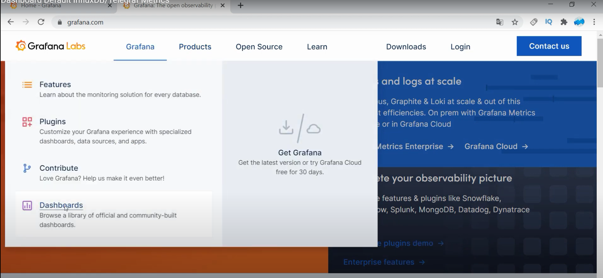Close the Home - Grafana tab
603x278 pixels.
coord(110,5)
